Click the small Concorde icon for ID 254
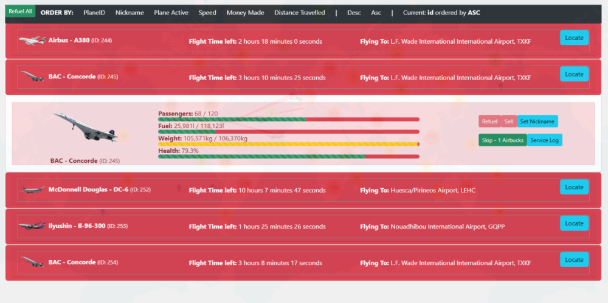 coord(32,263)
